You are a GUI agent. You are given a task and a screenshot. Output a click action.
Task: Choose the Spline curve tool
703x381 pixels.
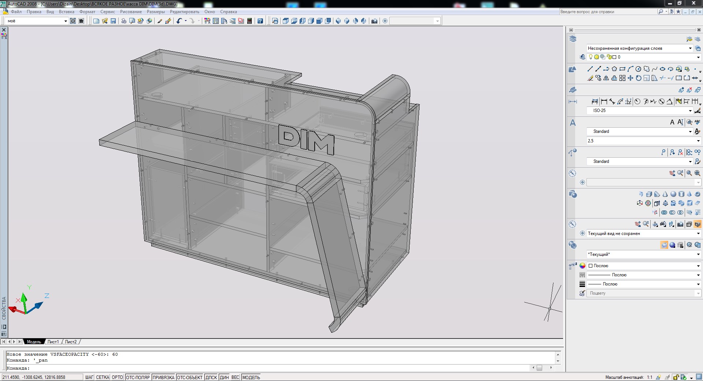[654, 69]
